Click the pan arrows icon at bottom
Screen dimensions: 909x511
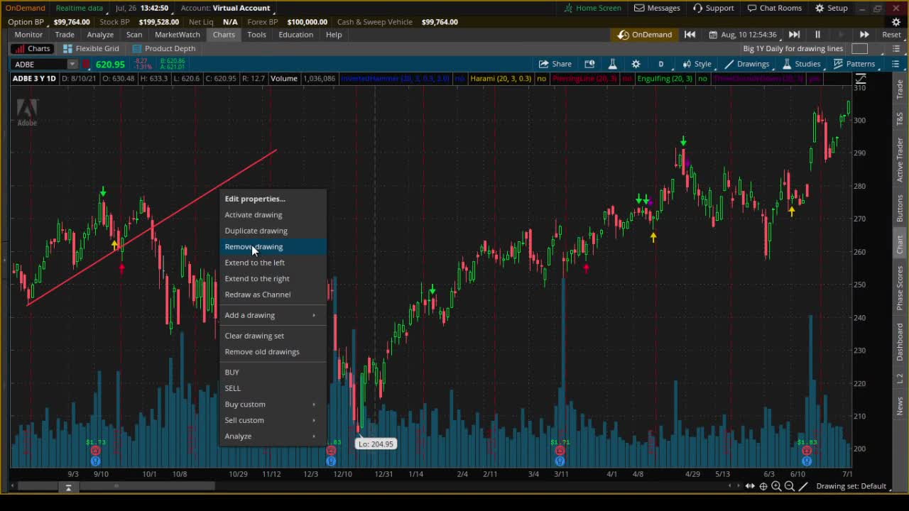(750, 486)
